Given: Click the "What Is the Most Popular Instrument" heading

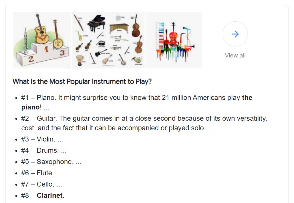Looking at the screenshot, I should click(82, 81).
